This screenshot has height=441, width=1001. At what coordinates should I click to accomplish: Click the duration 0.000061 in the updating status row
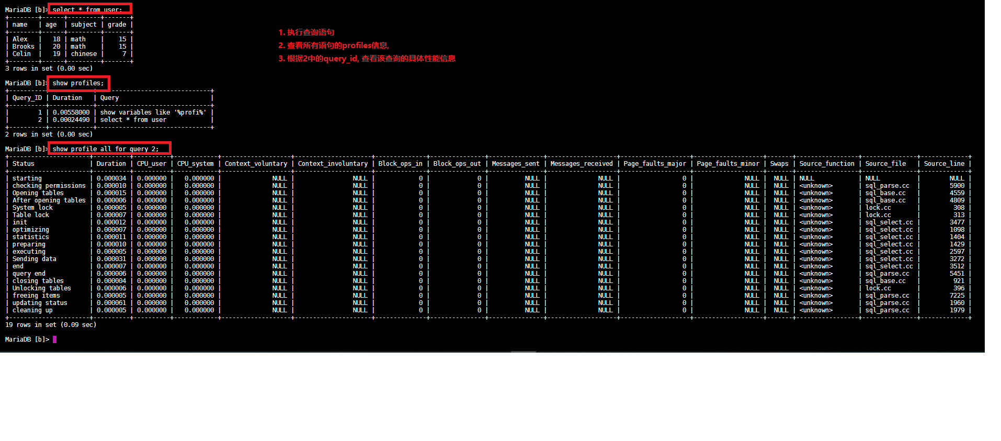coord(111,303)
